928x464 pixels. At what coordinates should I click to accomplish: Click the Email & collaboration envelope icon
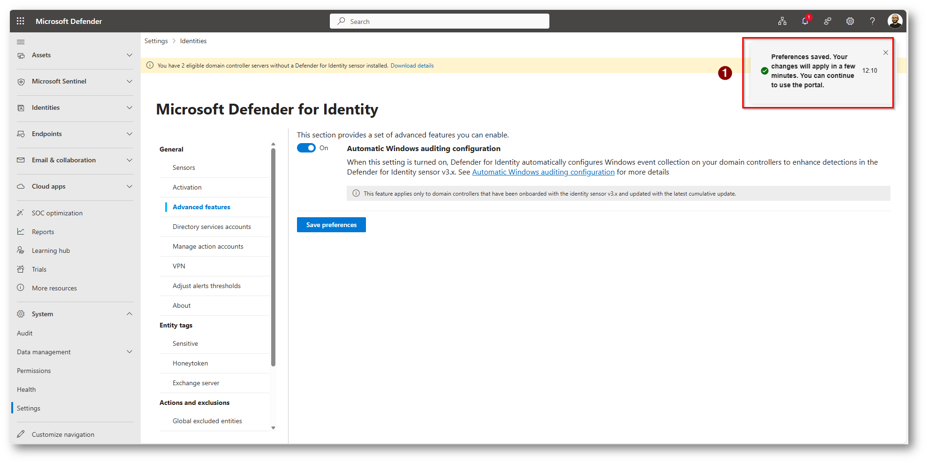coord(21,160)
